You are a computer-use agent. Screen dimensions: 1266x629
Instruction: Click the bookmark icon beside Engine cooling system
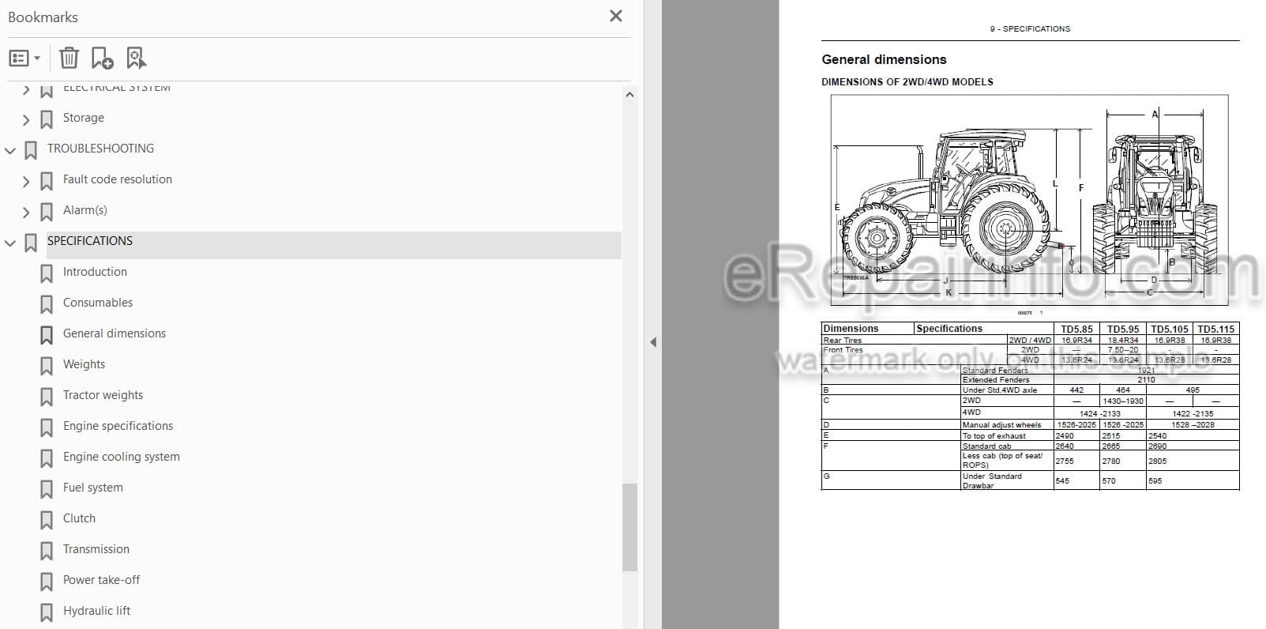point(47,459)
